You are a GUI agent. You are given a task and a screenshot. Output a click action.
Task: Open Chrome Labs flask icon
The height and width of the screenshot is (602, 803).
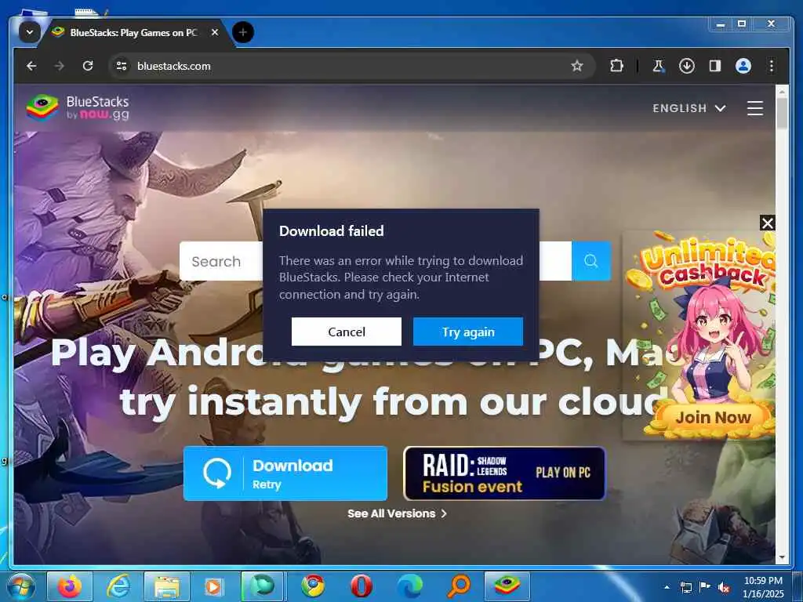pos(658,66)
